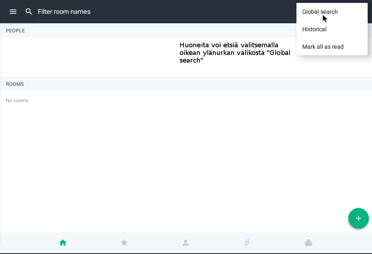Choose Historical in the overflow menu

pos(314,29)
